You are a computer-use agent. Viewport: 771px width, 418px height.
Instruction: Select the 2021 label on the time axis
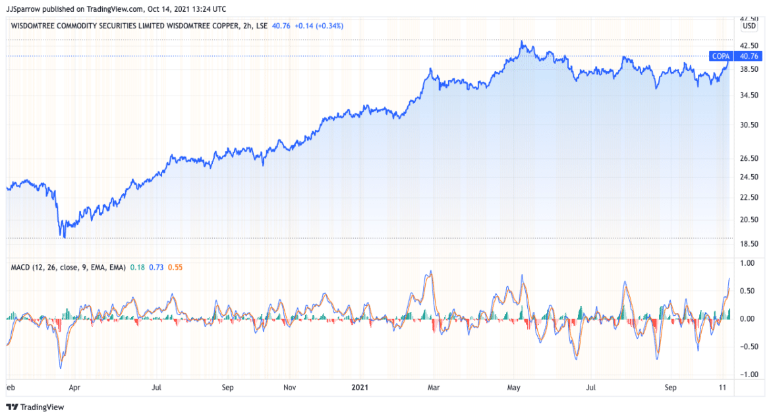[x=360, y=388]
